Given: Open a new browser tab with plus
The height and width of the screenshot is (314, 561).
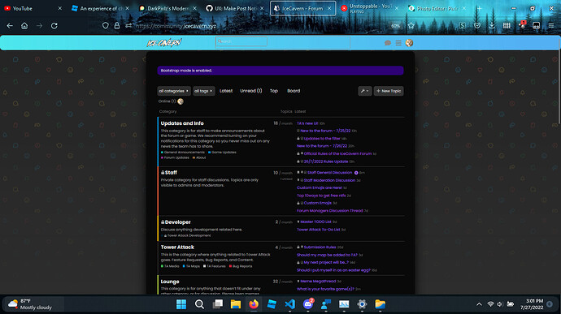Looking at the screenshot, I should point(479,8).
